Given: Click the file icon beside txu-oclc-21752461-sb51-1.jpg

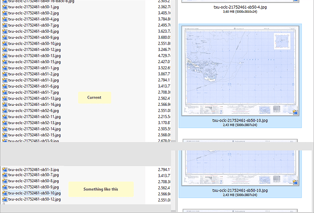Looking at the screenshot, I should click(5, 68).
